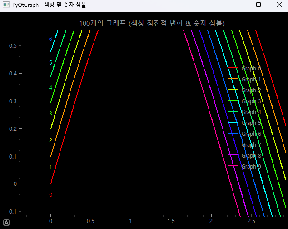Close the PyQtGraph window
The height and width of the screenshot is (229, 288).
click(x=279, y=5)
